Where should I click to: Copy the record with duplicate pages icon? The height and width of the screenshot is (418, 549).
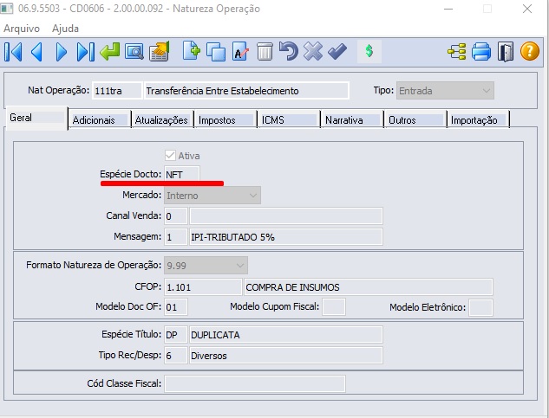click(216, 52)
